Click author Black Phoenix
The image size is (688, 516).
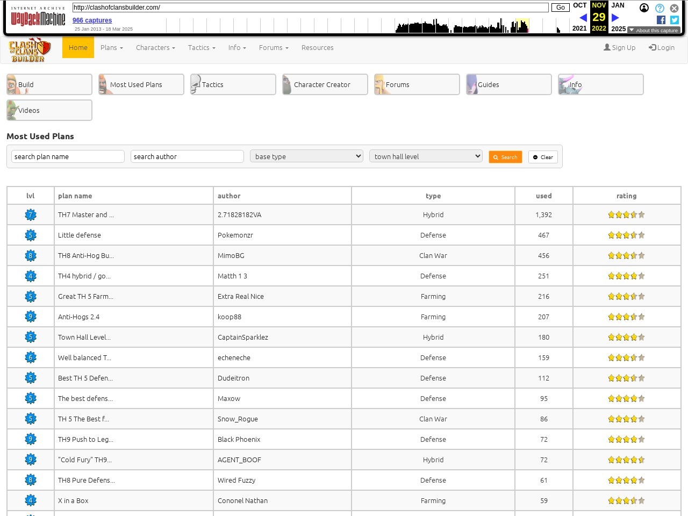click(x=239, y=440)
